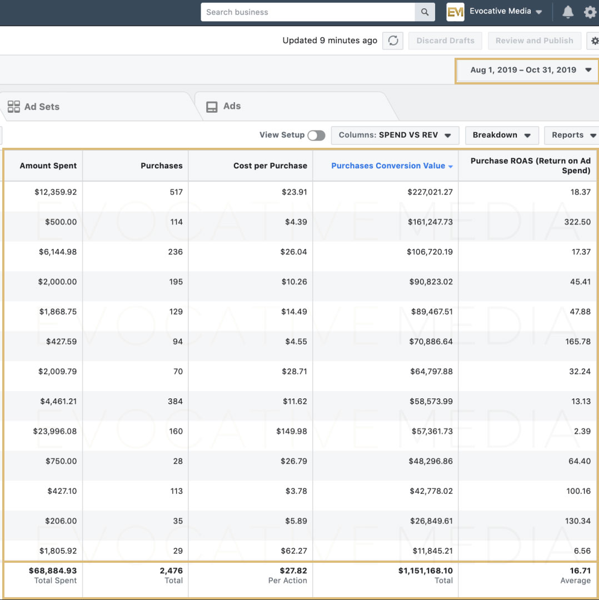Viewport: 599px width, 600px height.
Task: Click the gear icon beside Review and Publish
Action: click(594, 41)
